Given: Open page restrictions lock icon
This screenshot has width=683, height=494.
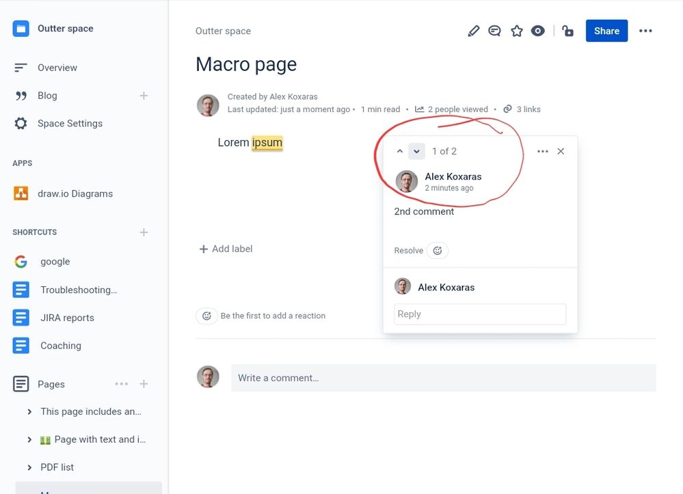Looking at the screenshot, I should tap(567, 31).
